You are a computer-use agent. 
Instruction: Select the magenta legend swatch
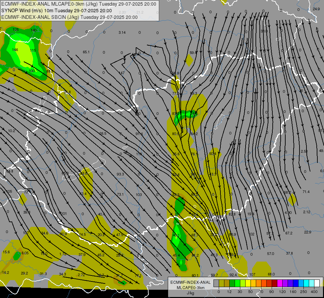[280, 283]
